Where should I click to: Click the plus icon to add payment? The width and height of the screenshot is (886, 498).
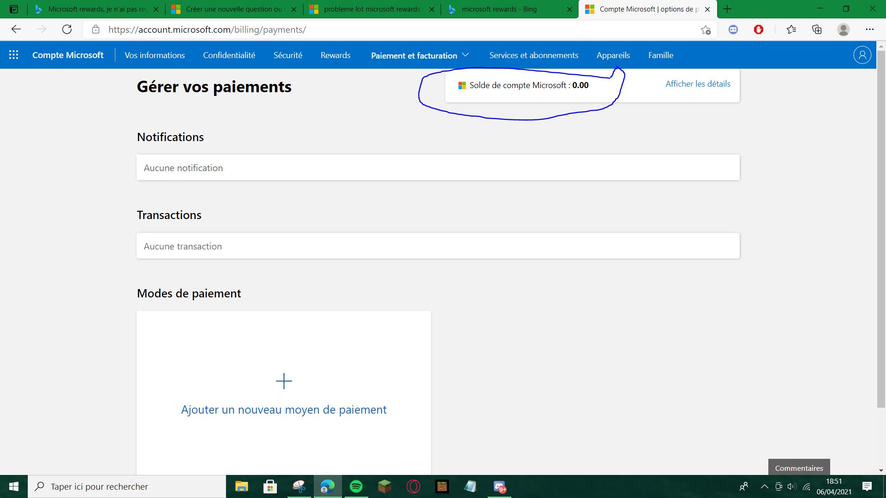tap(284, 381)
